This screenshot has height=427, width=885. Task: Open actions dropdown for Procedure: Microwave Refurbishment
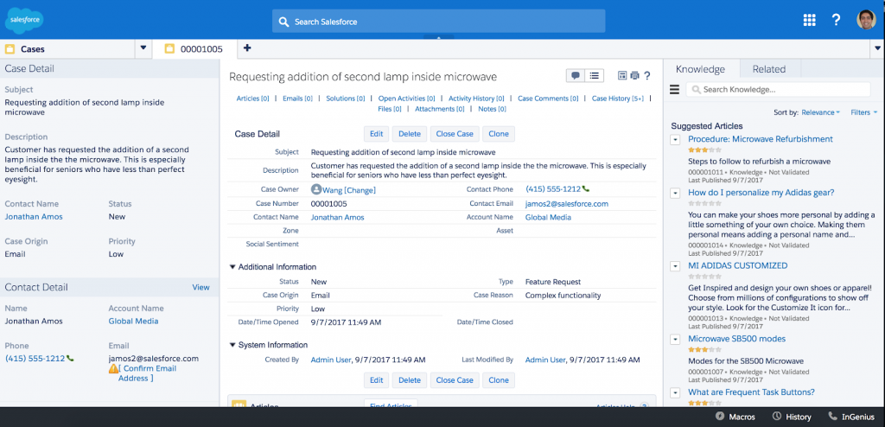coord(675,139)
